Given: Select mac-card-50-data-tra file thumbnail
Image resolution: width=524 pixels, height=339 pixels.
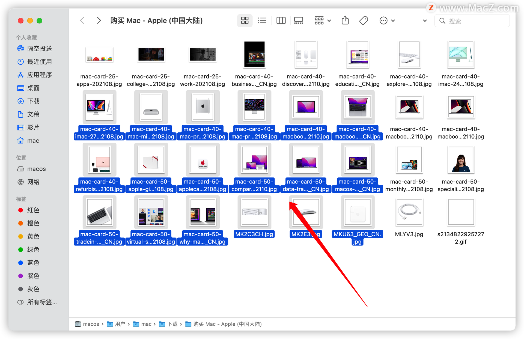Looking at the screenshot, I should (x=306, y=160).
